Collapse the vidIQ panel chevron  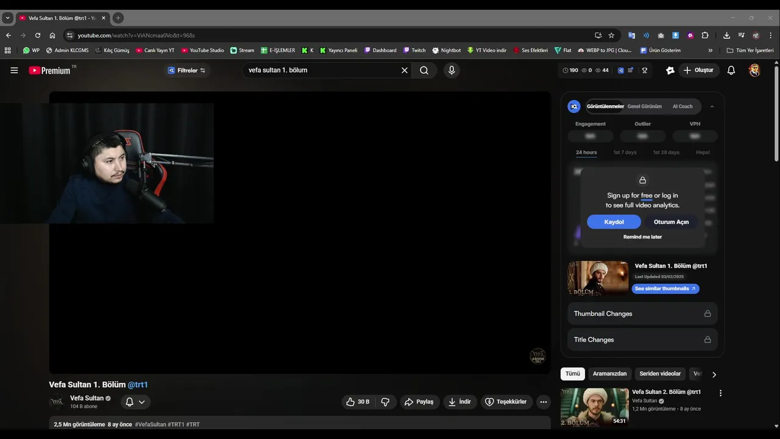click(x=712, y=107)
